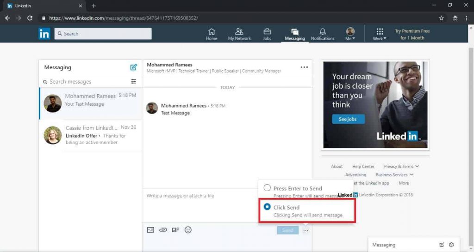Viewport: 474px width, 252px height.
Task: Expand Privacy & Terms dropdown
Action: 401,167
